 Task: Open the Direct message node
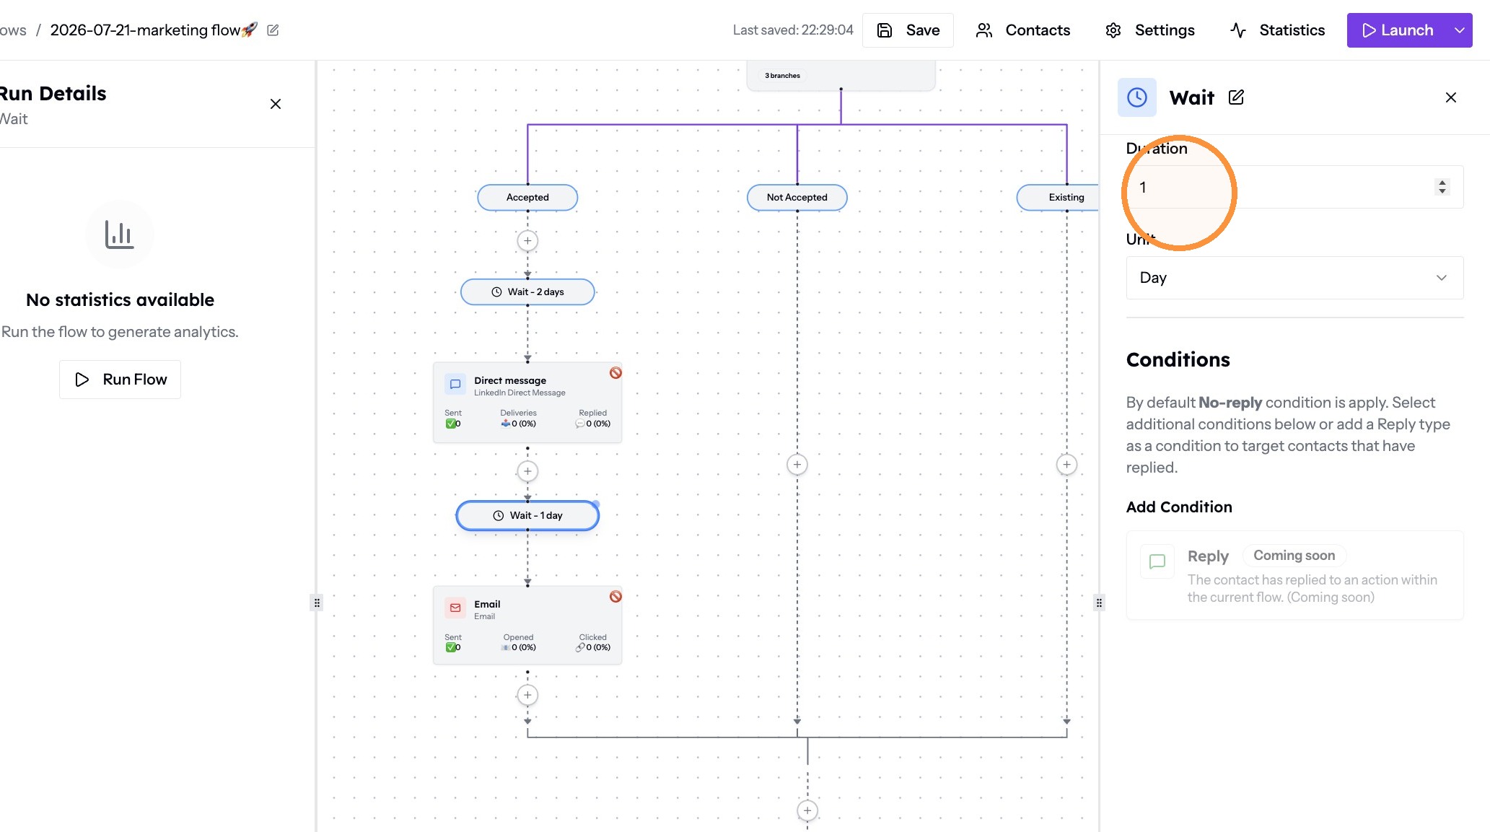point(527,403)
